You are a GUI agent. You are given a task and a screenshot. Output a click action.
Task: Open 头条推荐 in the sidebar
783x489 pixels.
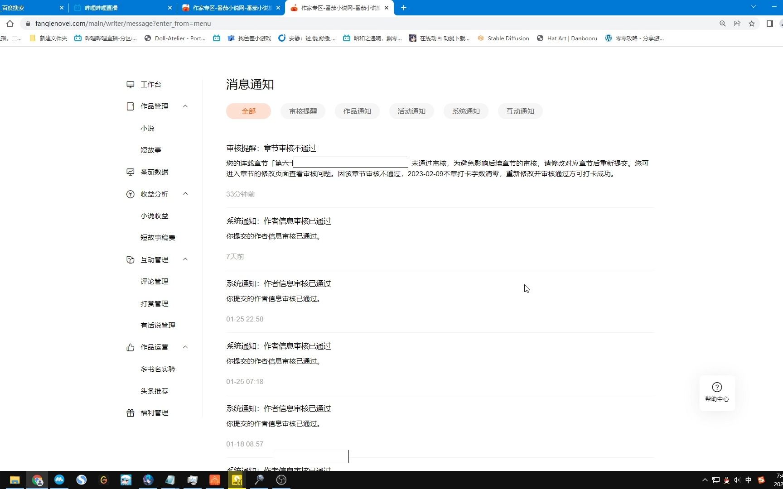(155, 391)
